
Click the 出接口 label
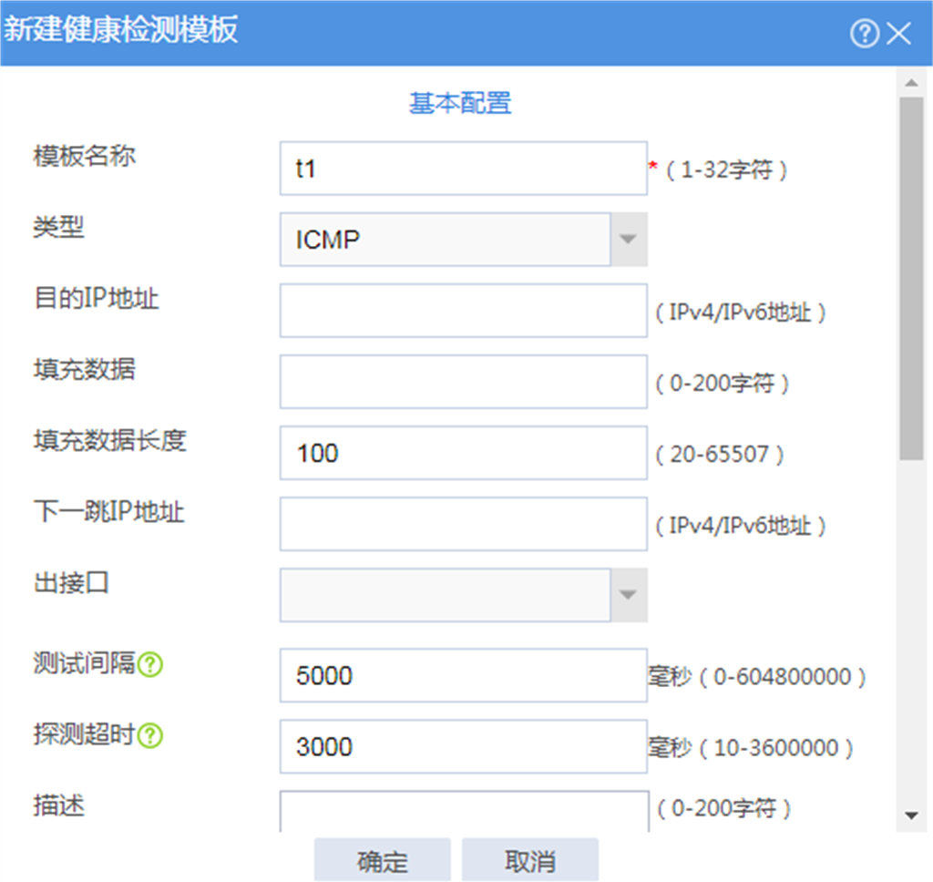click(71, 583)
